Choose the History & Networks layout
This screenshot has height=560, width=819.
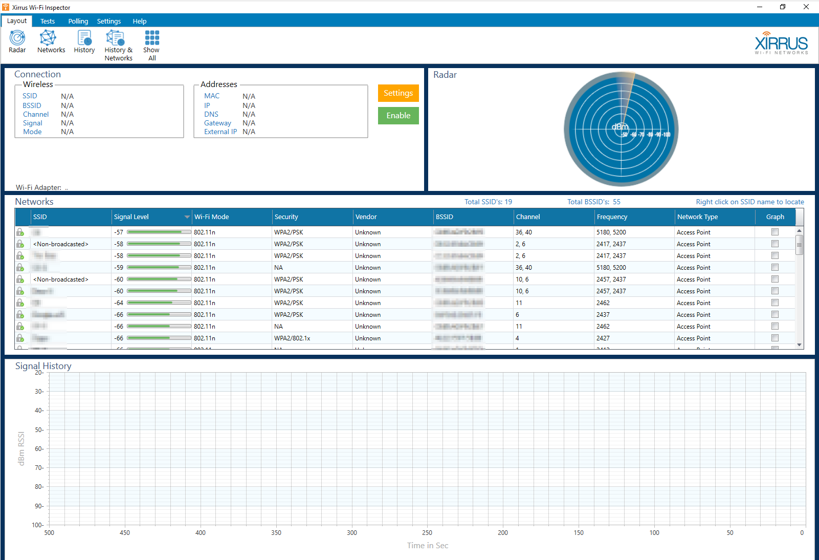(118, 45)
